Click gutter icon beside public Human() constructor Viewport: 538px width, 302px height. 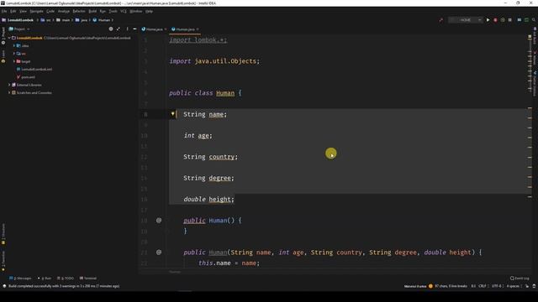159,220
